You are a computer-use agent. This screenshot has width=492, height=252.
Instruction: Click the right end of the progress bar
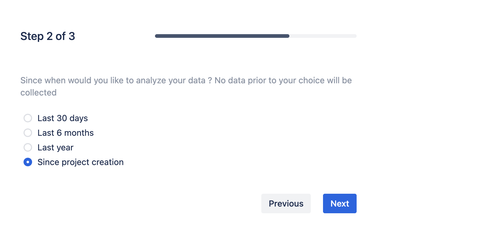(x=354, y=36)
